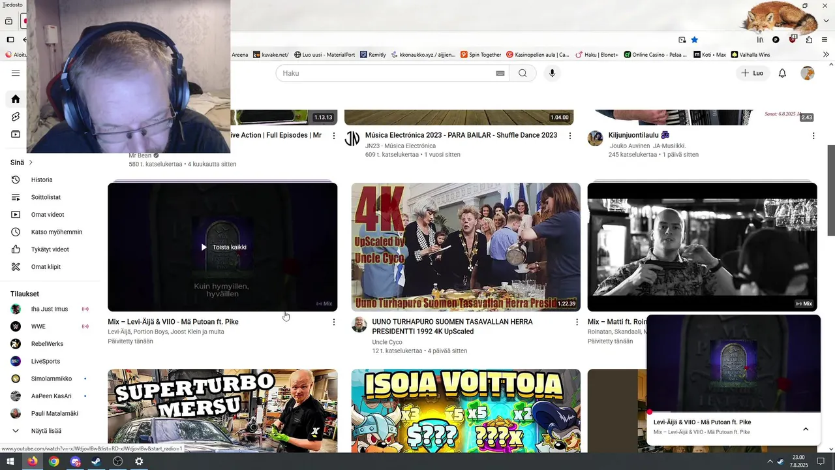Open JN23 channel avatar
The width and height of the screenshot is (835, 470).
(x=352, y=138)
